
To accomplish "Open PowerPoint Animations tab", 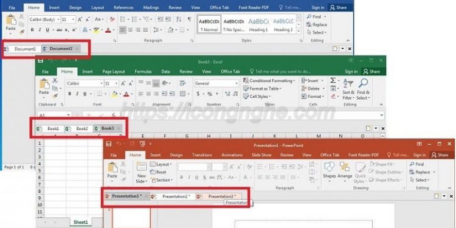I will click(232, 155).
